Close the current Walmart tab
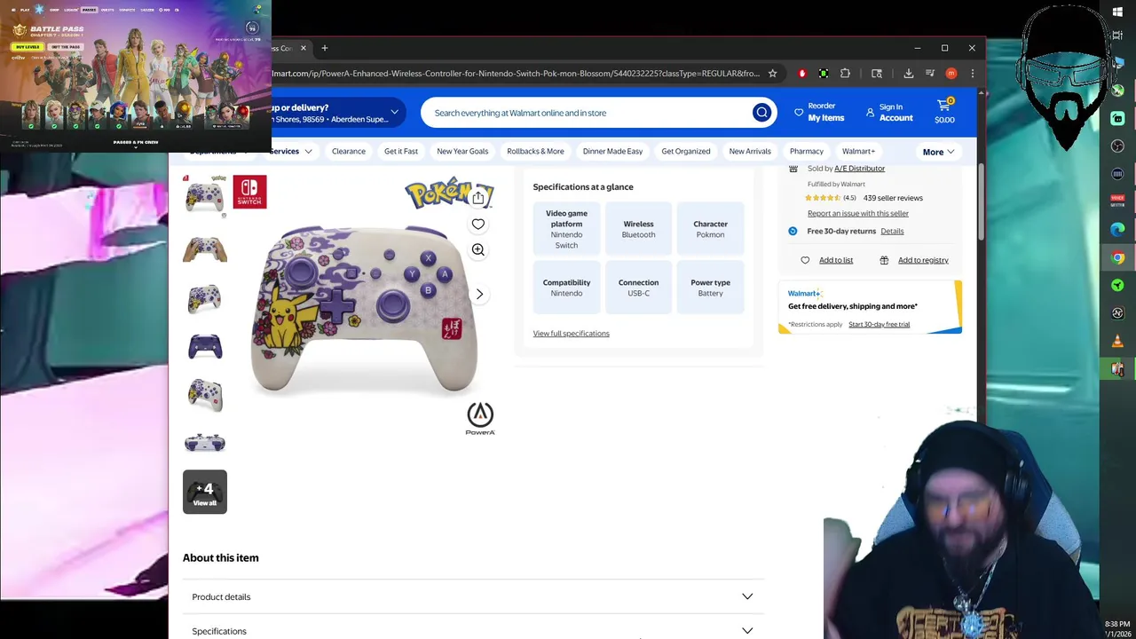Viewport: 1136px width, 639px height. pyautogui.click(x=303, y=48)
